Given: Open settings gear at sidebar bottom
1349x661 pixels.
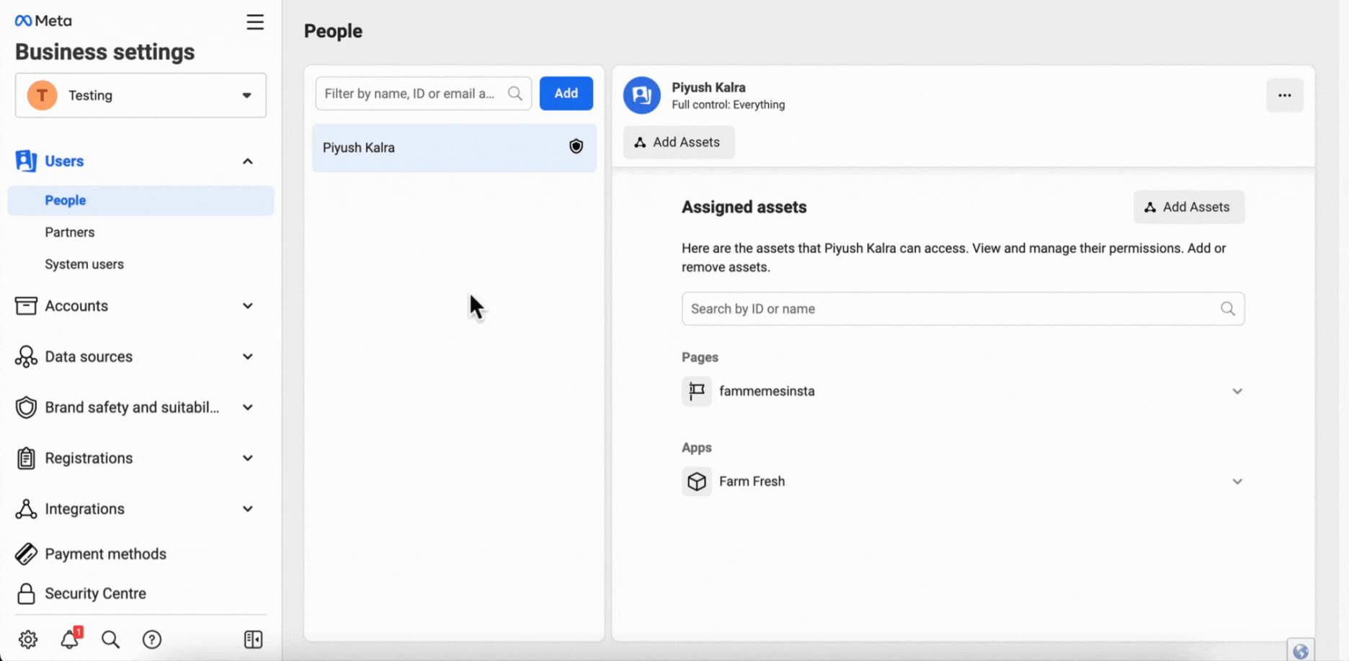Looking at the screenshot, I should 28,639.
